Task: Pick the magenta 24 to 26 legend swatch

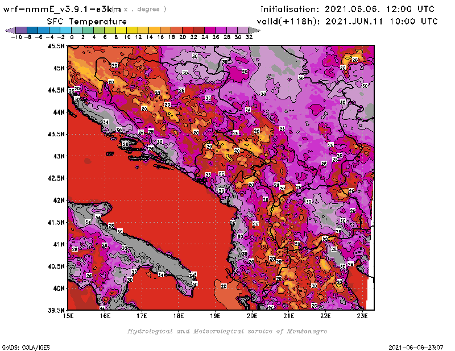Action: click(x=209, y=30)
